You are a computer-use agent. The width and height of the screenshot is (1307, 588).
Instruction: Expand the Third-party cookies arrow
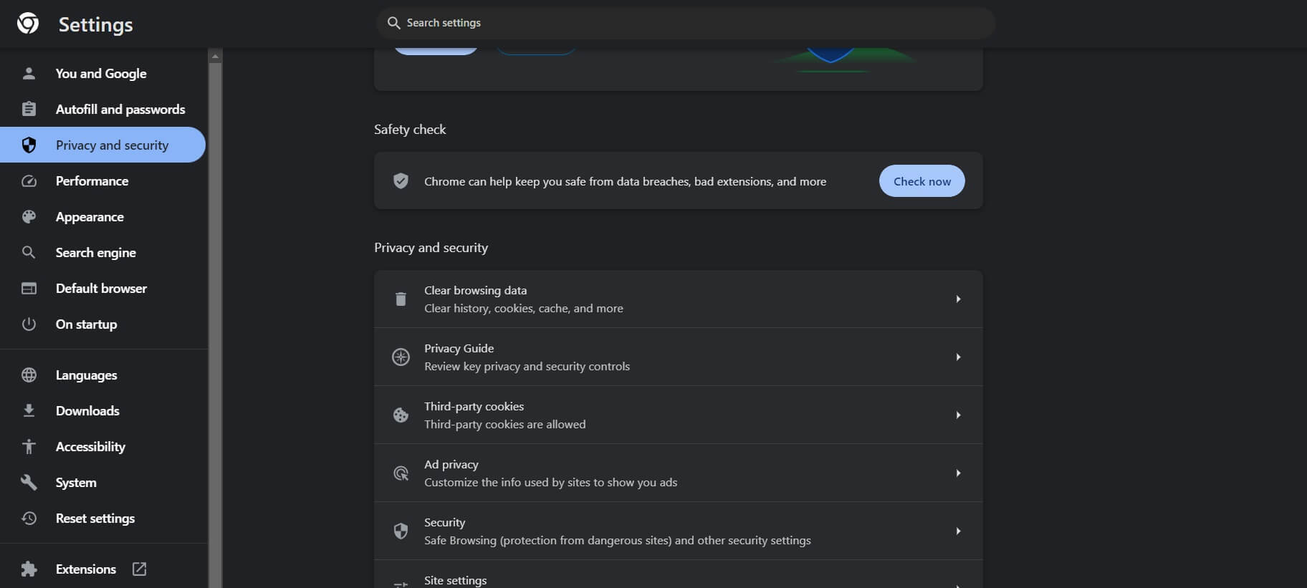958,415
